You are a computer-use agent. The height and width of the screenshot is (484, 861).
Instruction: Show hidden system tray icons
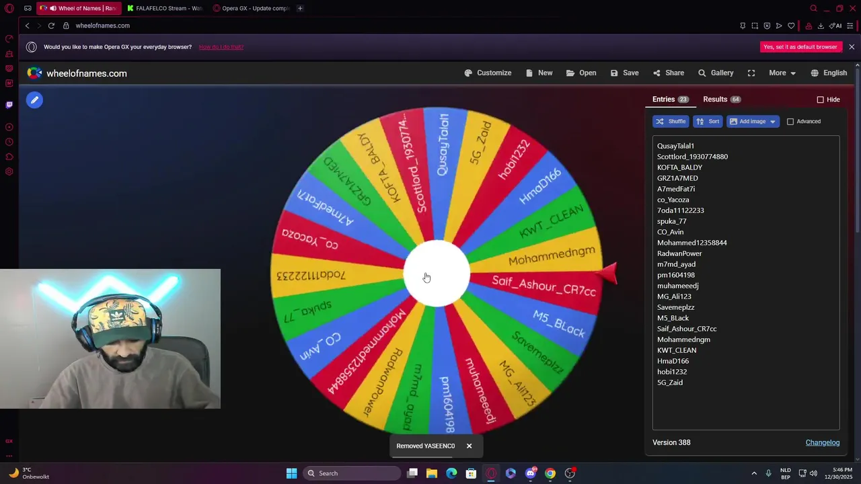pos(754,473)
